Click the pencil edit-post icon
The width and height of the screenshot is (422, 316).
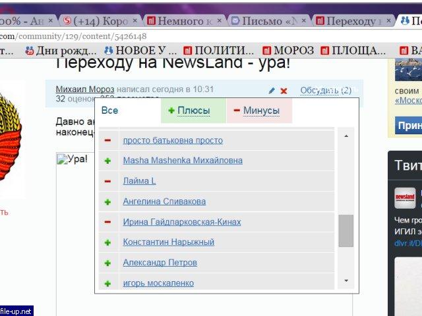pyautogui.click(x=272, y=91)
